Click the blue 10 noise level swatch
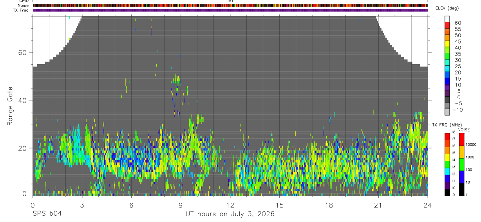This screenshot has width=481, height=222. coord(462,177)
